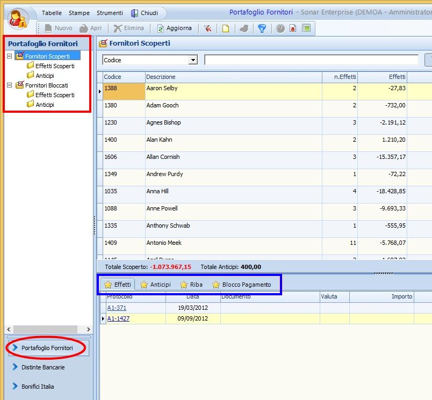
Task: Click the Chiudi button
Action: point(145,13)
